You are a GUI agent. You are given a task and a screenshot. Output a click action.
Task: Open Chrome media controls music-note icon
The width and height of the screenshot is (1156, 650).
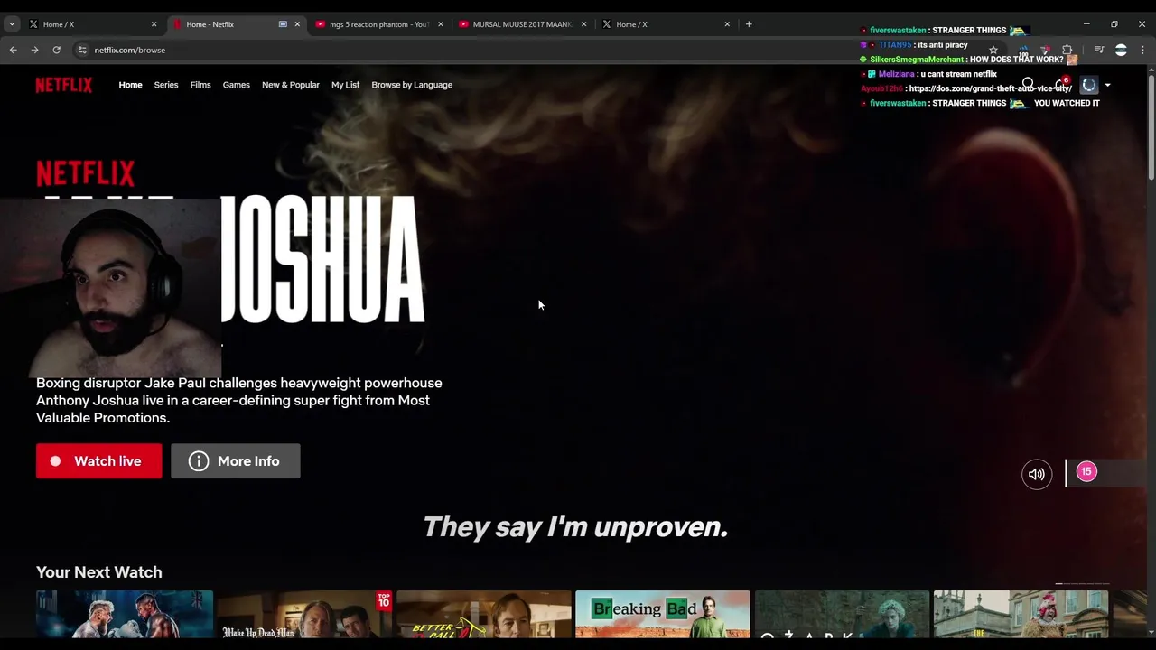point(1099,51)
